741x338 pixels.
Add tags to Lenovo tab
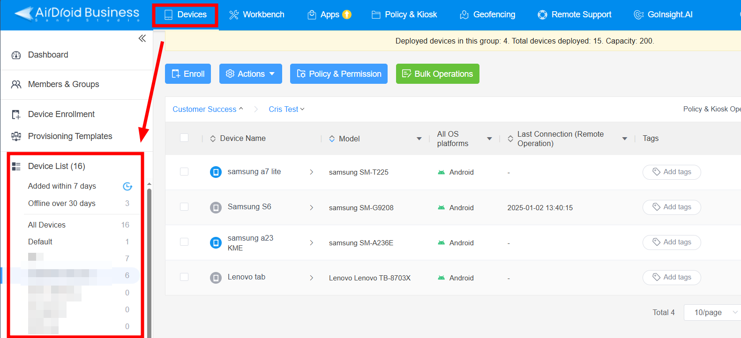[x=672, y=278]
